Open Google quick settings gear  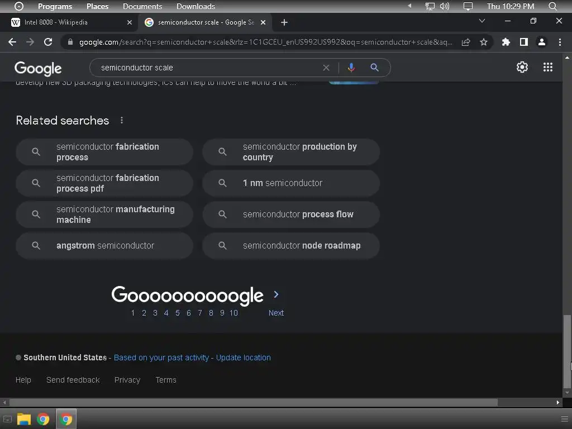click(522, 67)
